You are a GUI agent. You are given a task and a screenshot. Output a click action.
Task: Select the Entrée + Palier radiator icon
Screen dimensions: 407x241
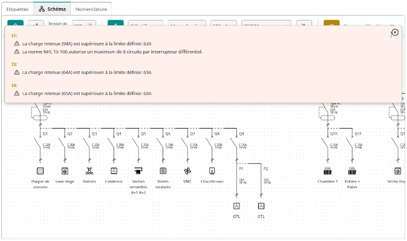[352, 171]
